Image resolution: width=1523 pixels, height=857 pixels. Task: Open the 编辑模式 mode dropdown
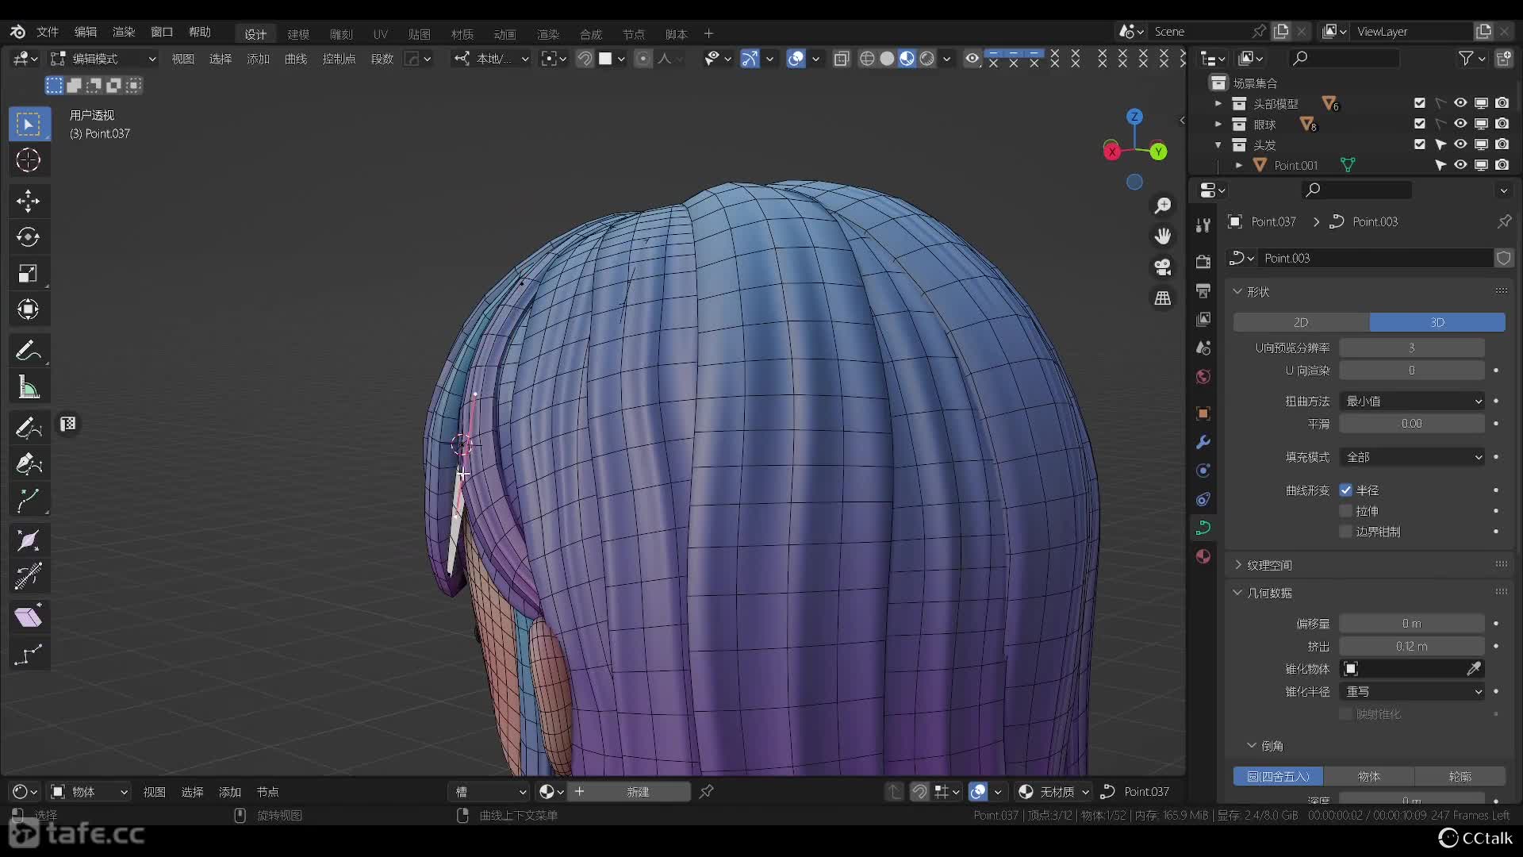click(103, 59)
